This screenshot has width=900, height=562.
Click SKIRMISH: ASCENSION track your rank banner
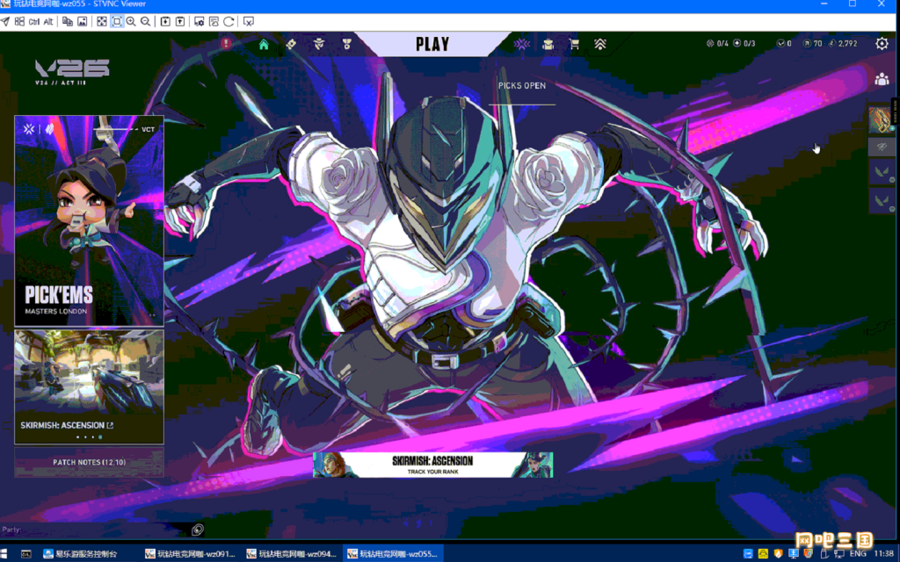pyautogui.click(x=432, y=465)
